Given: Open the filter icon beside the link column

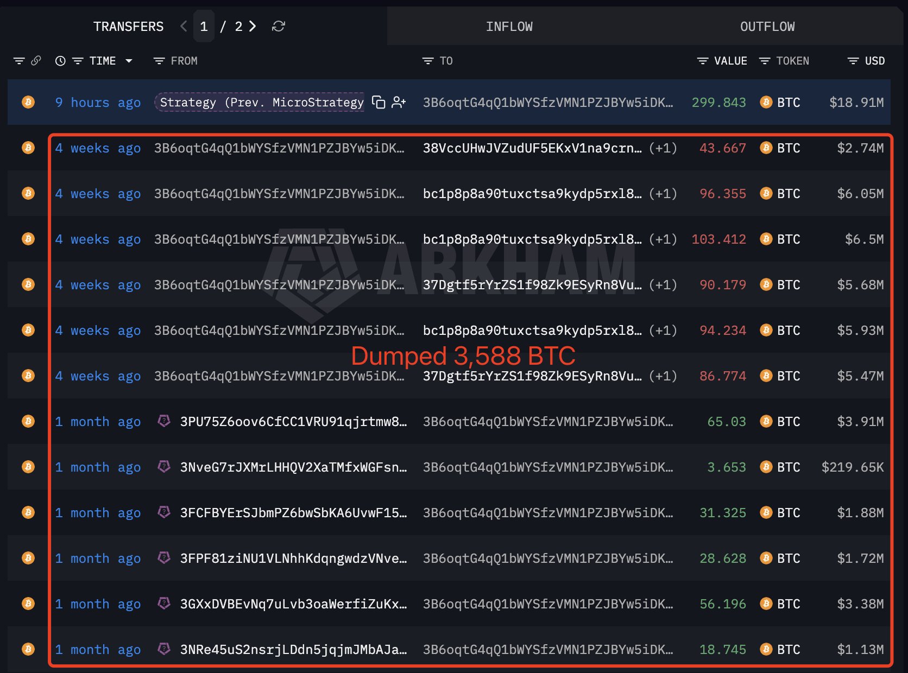Looking at the screenshot, I should pyautogui.click(x=19, y=61).
